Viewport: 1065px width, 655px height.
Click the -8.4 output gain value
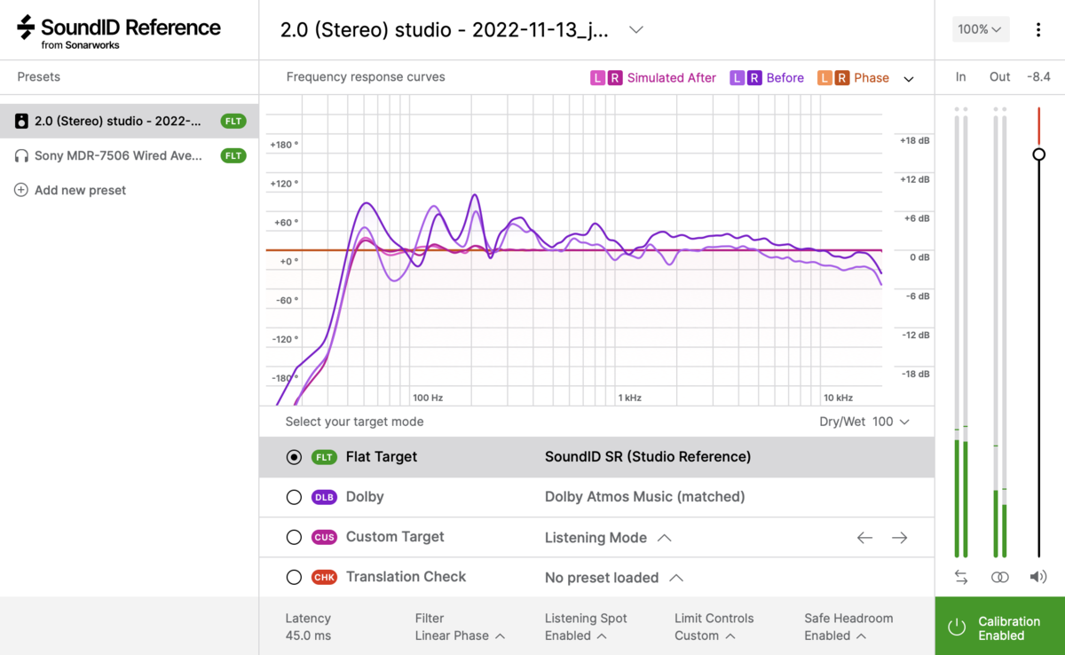[x=1038, y=77]
